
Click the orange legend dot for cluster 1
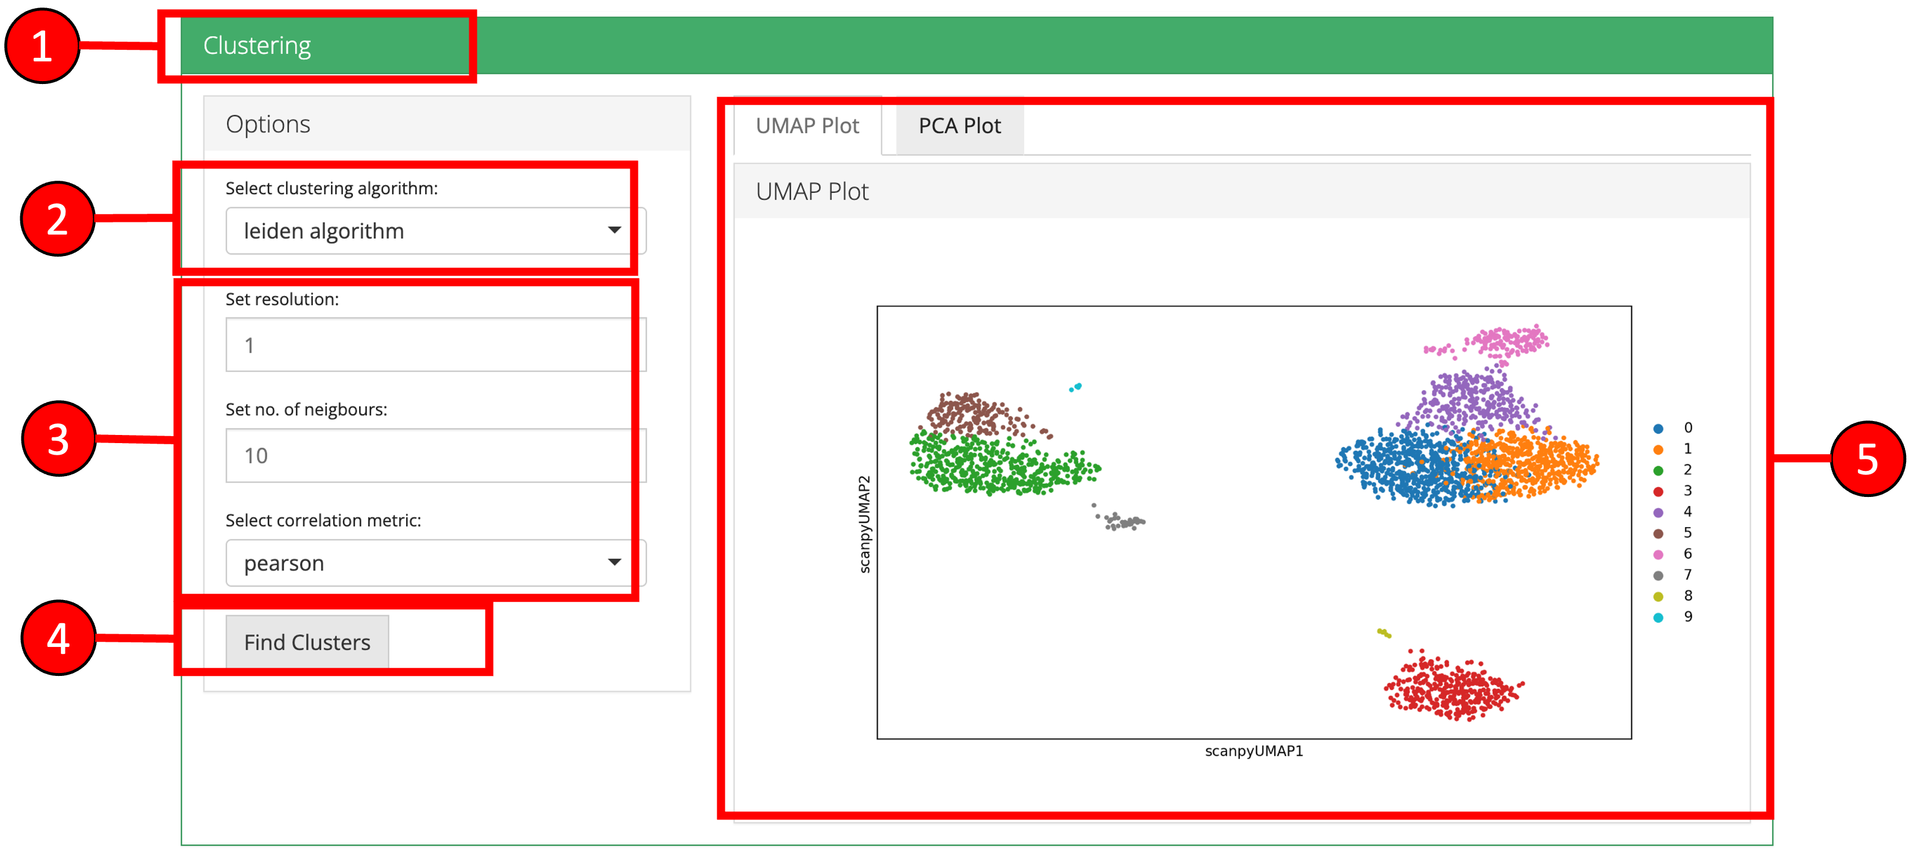(1658, 449)
